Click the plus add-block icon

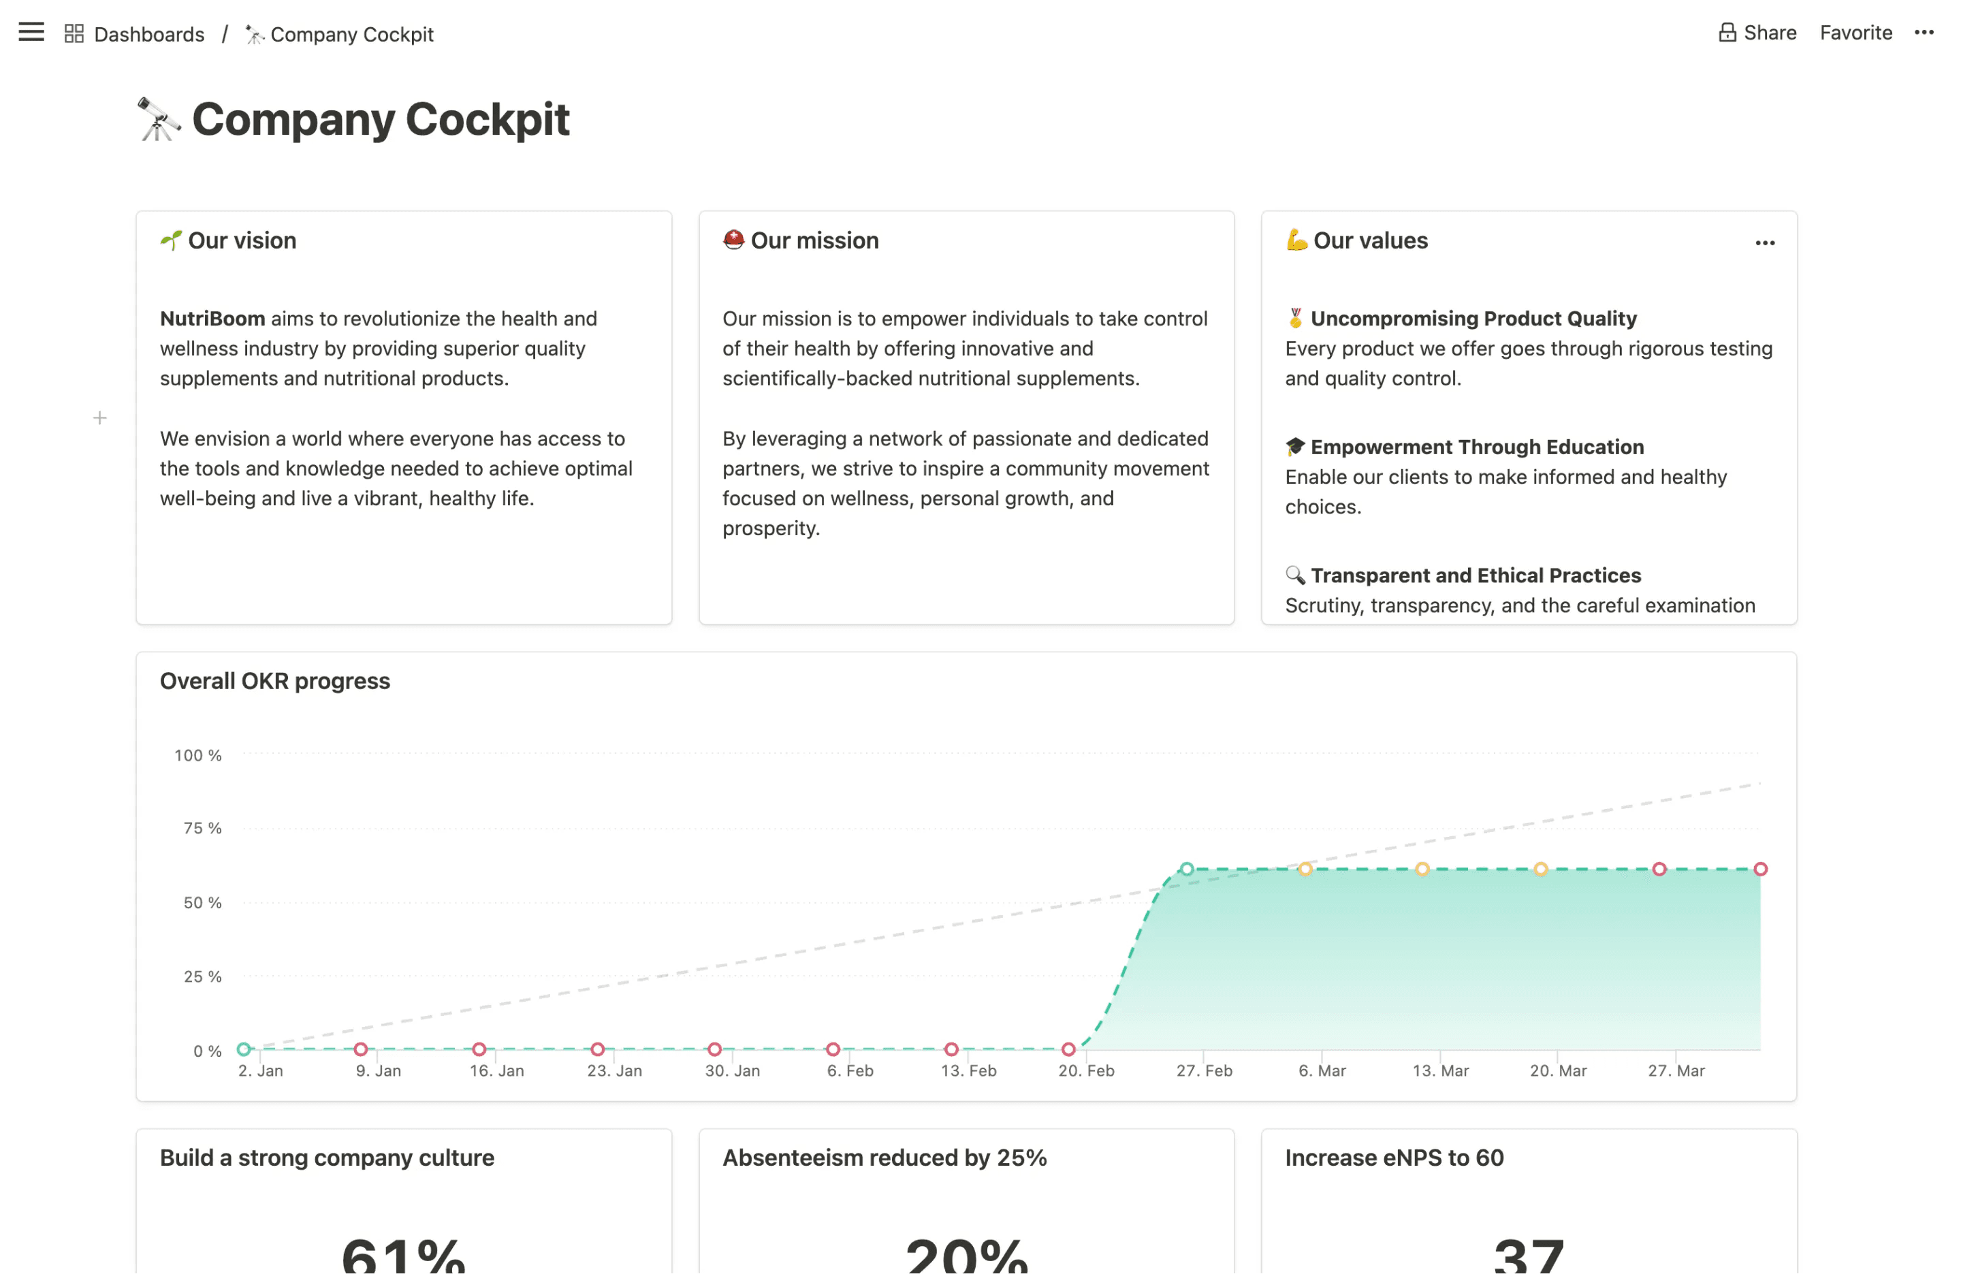(x=99, y=419)
